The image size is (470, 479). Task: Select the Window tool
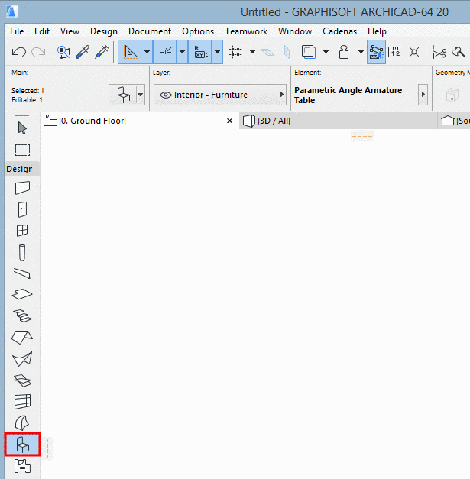[22, 231]
